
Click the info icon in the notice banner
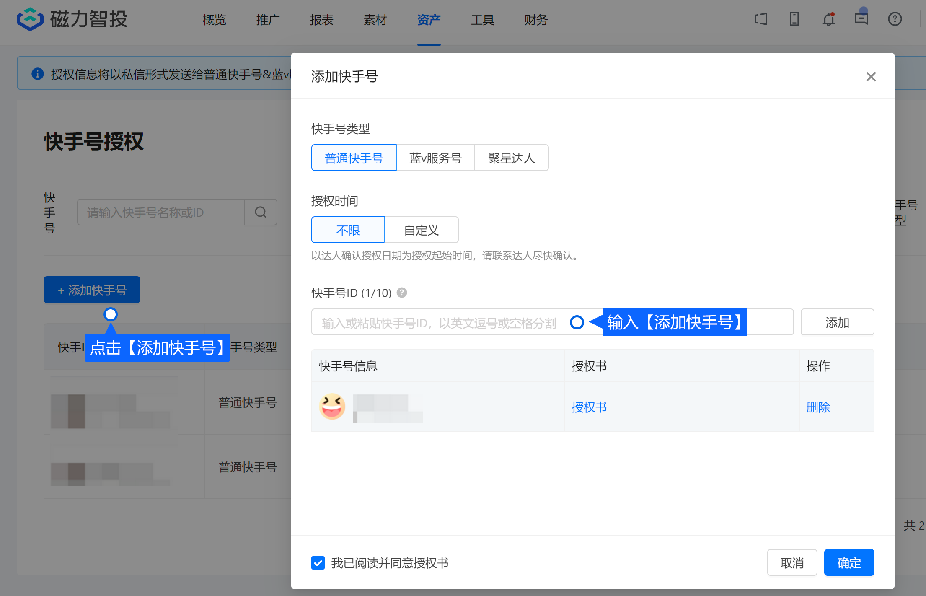tap(38, 74)
